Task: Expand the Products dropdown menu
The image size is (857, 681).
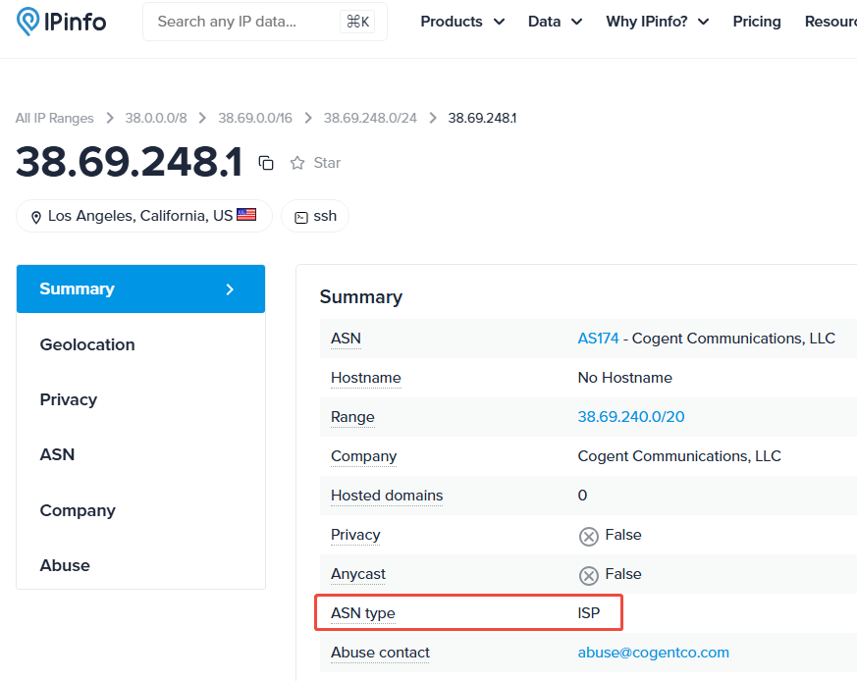Action: tap(462, 22)
